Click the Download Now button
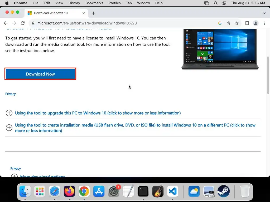 point(40,74)
